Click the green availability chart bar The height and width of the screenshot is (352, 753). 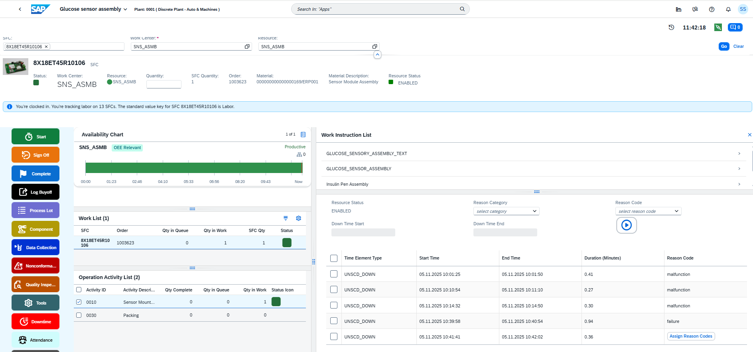coord(193,168)
